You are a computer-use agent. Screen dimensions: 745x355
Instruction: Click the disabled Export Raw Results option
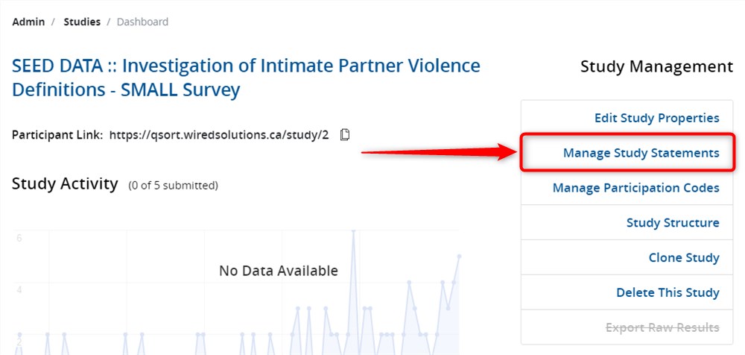coord(662,327)
